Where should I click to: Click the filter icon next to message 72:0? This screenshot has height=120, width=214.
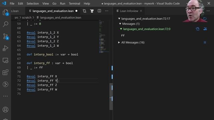[205, 29]
